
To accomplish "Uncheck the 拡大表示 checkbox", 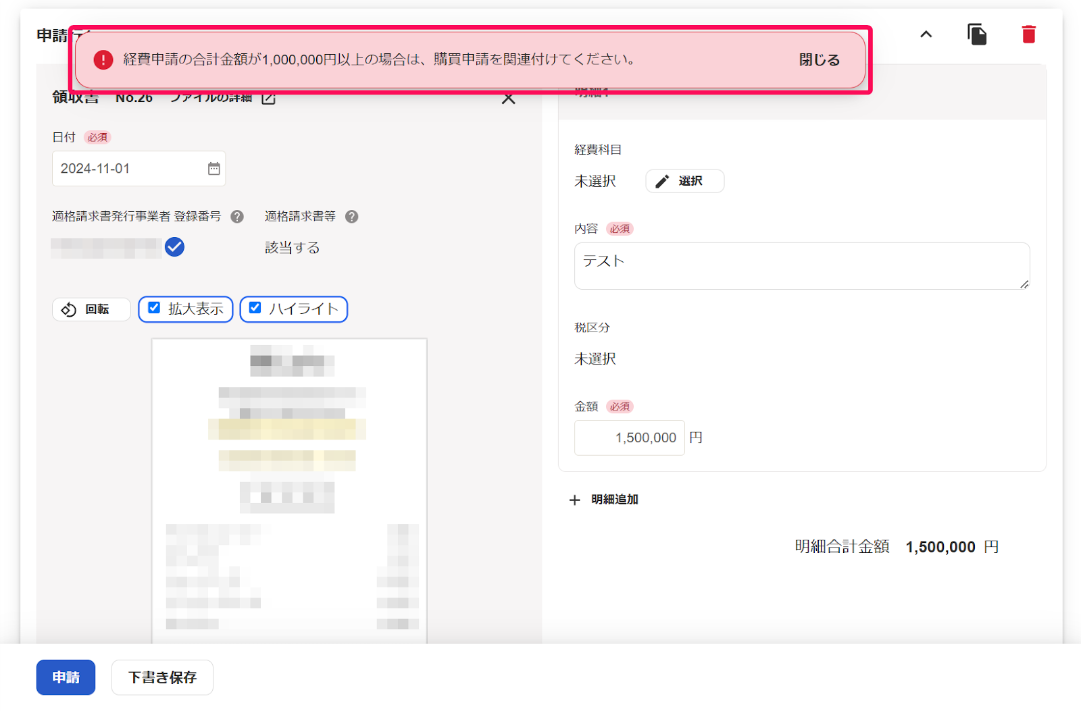I will [x=154, y=308].
